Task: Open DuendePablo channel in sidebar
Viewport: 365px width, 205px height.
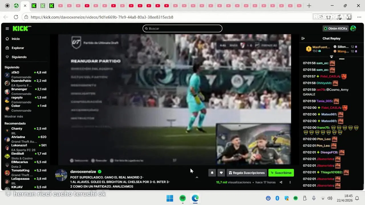Action: 25,83
